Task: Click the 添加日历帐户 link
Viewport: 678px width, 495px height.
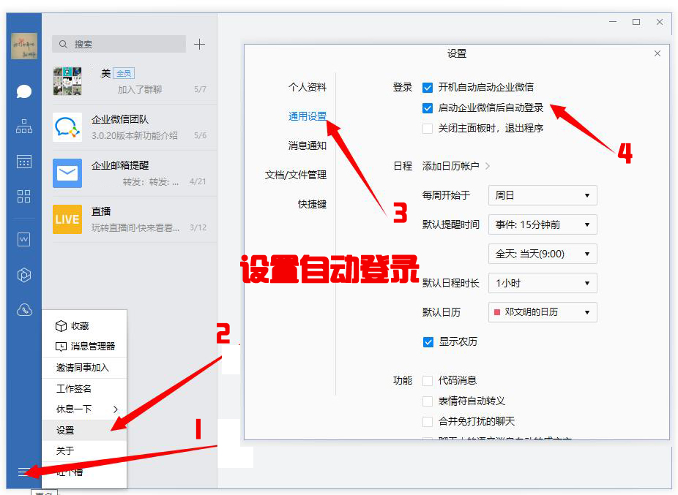Action: 450,166
